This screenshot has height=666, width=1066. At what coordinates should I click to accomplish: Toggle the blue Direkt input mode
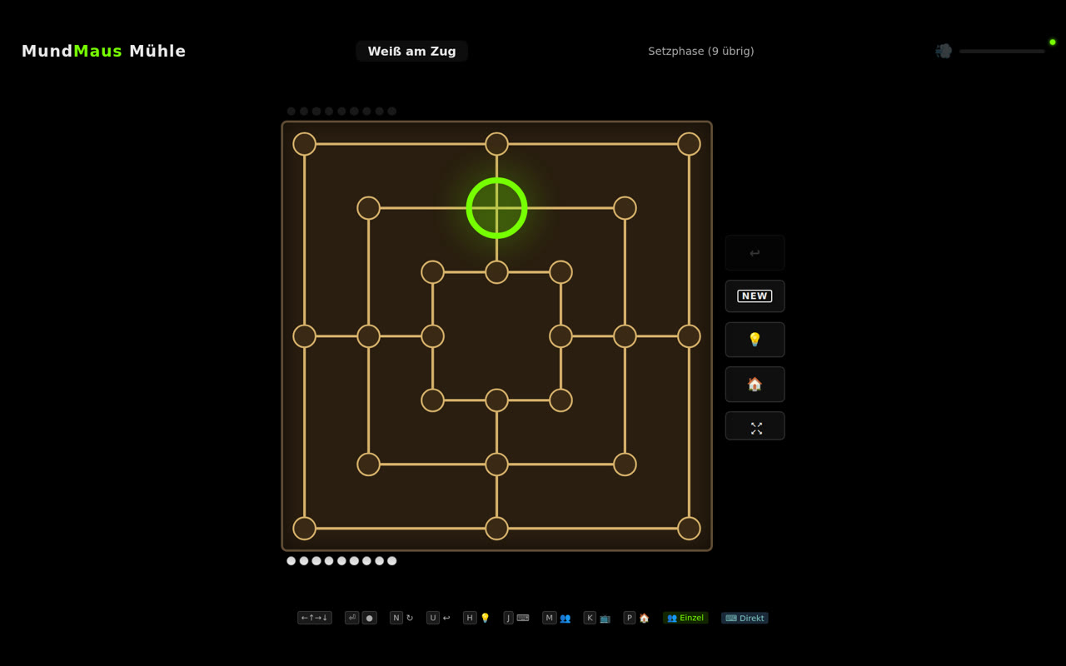pyautogui.click(x=745, y=618)
